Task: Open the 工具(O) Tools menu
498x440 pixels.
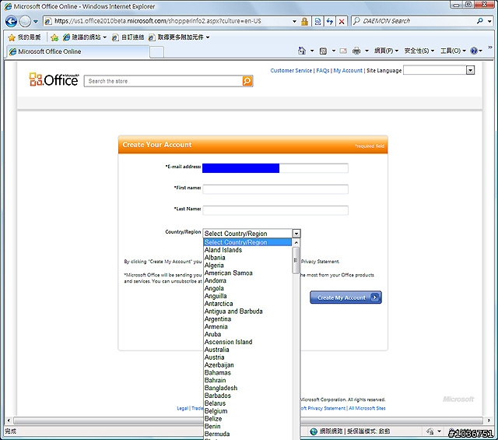Action: (x=453, y=51)
